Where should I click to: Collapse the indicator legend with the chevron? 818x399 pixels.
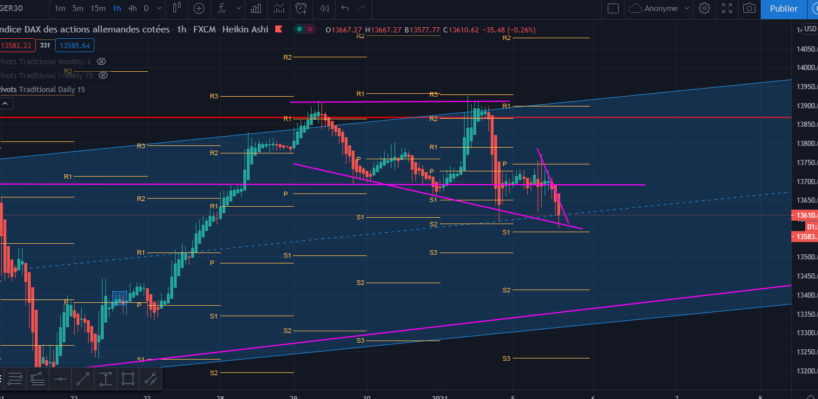pyautogui.click(x=6, y=103)
